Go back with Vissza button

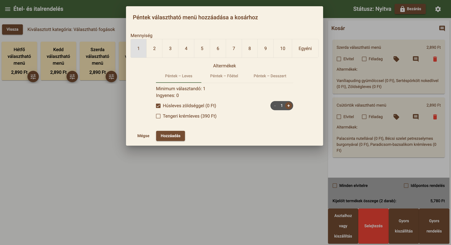[12, 29]
